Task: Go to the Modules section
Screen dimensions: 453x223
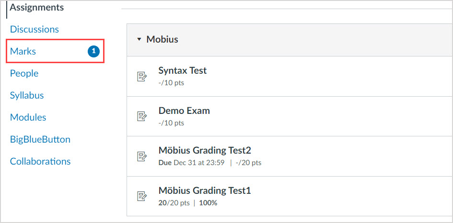Action: (x=28, y=117)
